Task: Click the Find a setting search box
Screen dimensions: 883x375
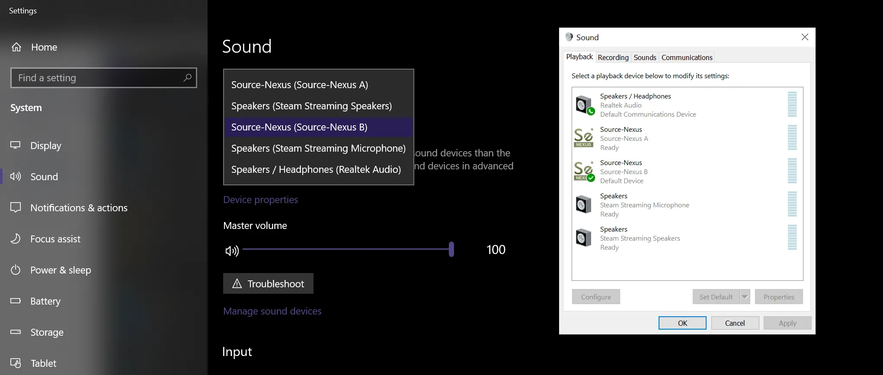Action: (104, 78)
